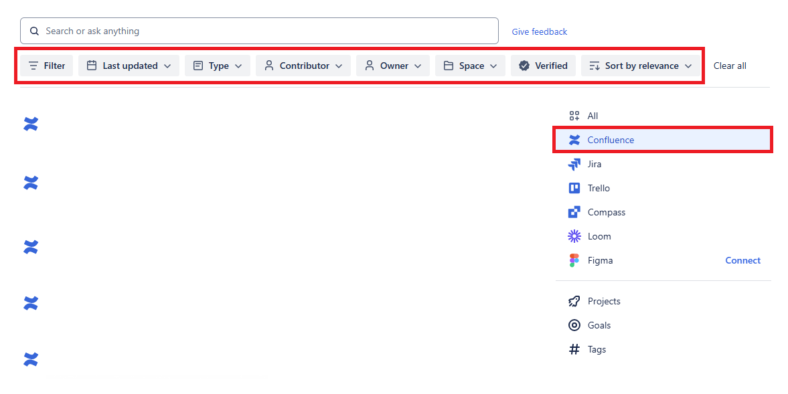Focus the 'Search or ask anything' field

(259, 31)
